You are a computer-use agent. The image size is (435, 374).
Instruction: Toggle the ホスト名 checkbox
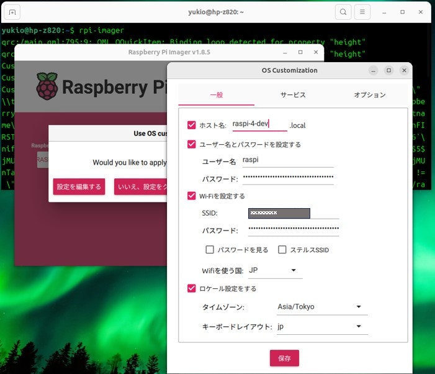(191, 125)
